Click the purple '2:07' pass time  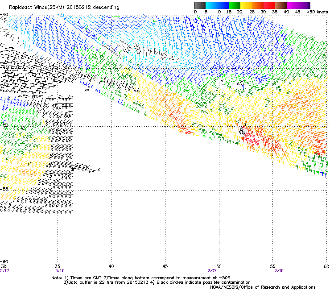tap(212, 271)
